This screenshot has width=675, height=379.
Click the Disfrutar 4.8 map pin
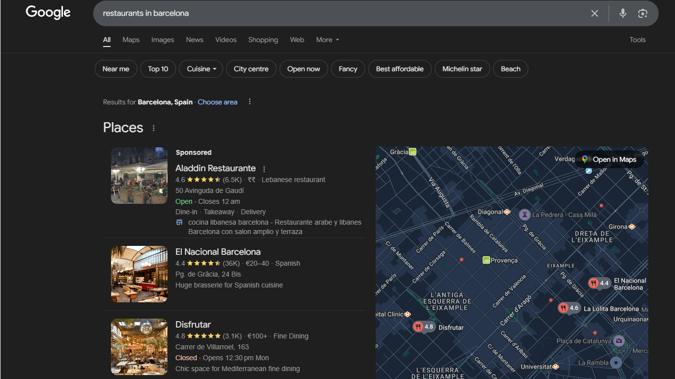424,327
